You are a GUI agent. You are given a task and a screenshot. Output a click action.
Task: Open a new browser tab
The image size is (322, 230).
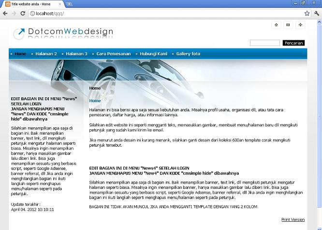(69, 4)
